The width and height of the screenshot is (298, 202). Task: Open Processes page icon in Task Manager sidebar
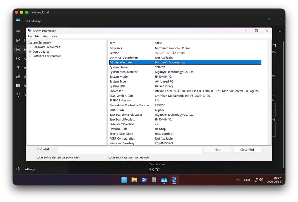pyautogui.click(x=18, y=40)
